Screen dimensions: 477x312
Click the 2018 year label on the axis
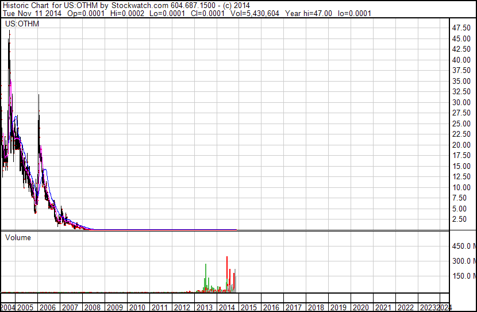click(x=316, y=307)
